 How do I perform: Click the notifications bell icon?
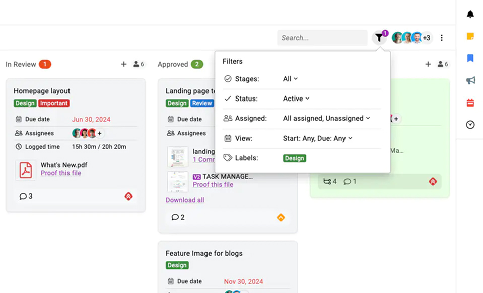click(x=470, y=14)
